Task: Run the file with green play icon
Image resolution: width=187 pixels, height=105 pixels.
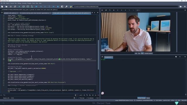Action: point(19,6)
